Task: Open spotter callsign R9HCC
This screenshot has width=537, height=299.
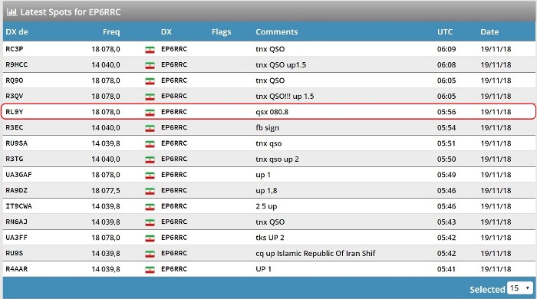Action: click(x=16, y=64)
